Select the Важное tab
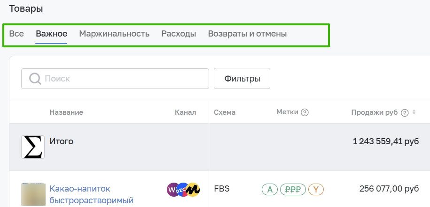Viewport: 430px width, 207px height. (52, 34)
